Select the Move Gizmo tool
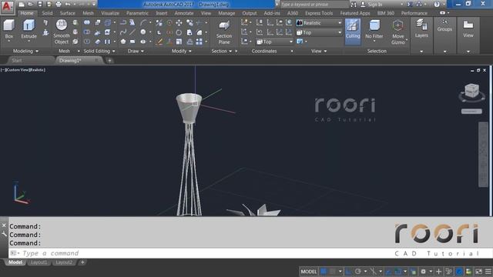Screen dimensions: 493x277 click(398, 32)
